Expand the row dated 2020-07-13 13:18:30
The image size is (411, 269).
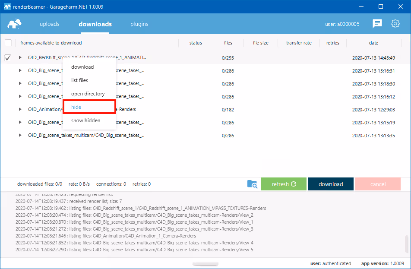pos(20,83)
